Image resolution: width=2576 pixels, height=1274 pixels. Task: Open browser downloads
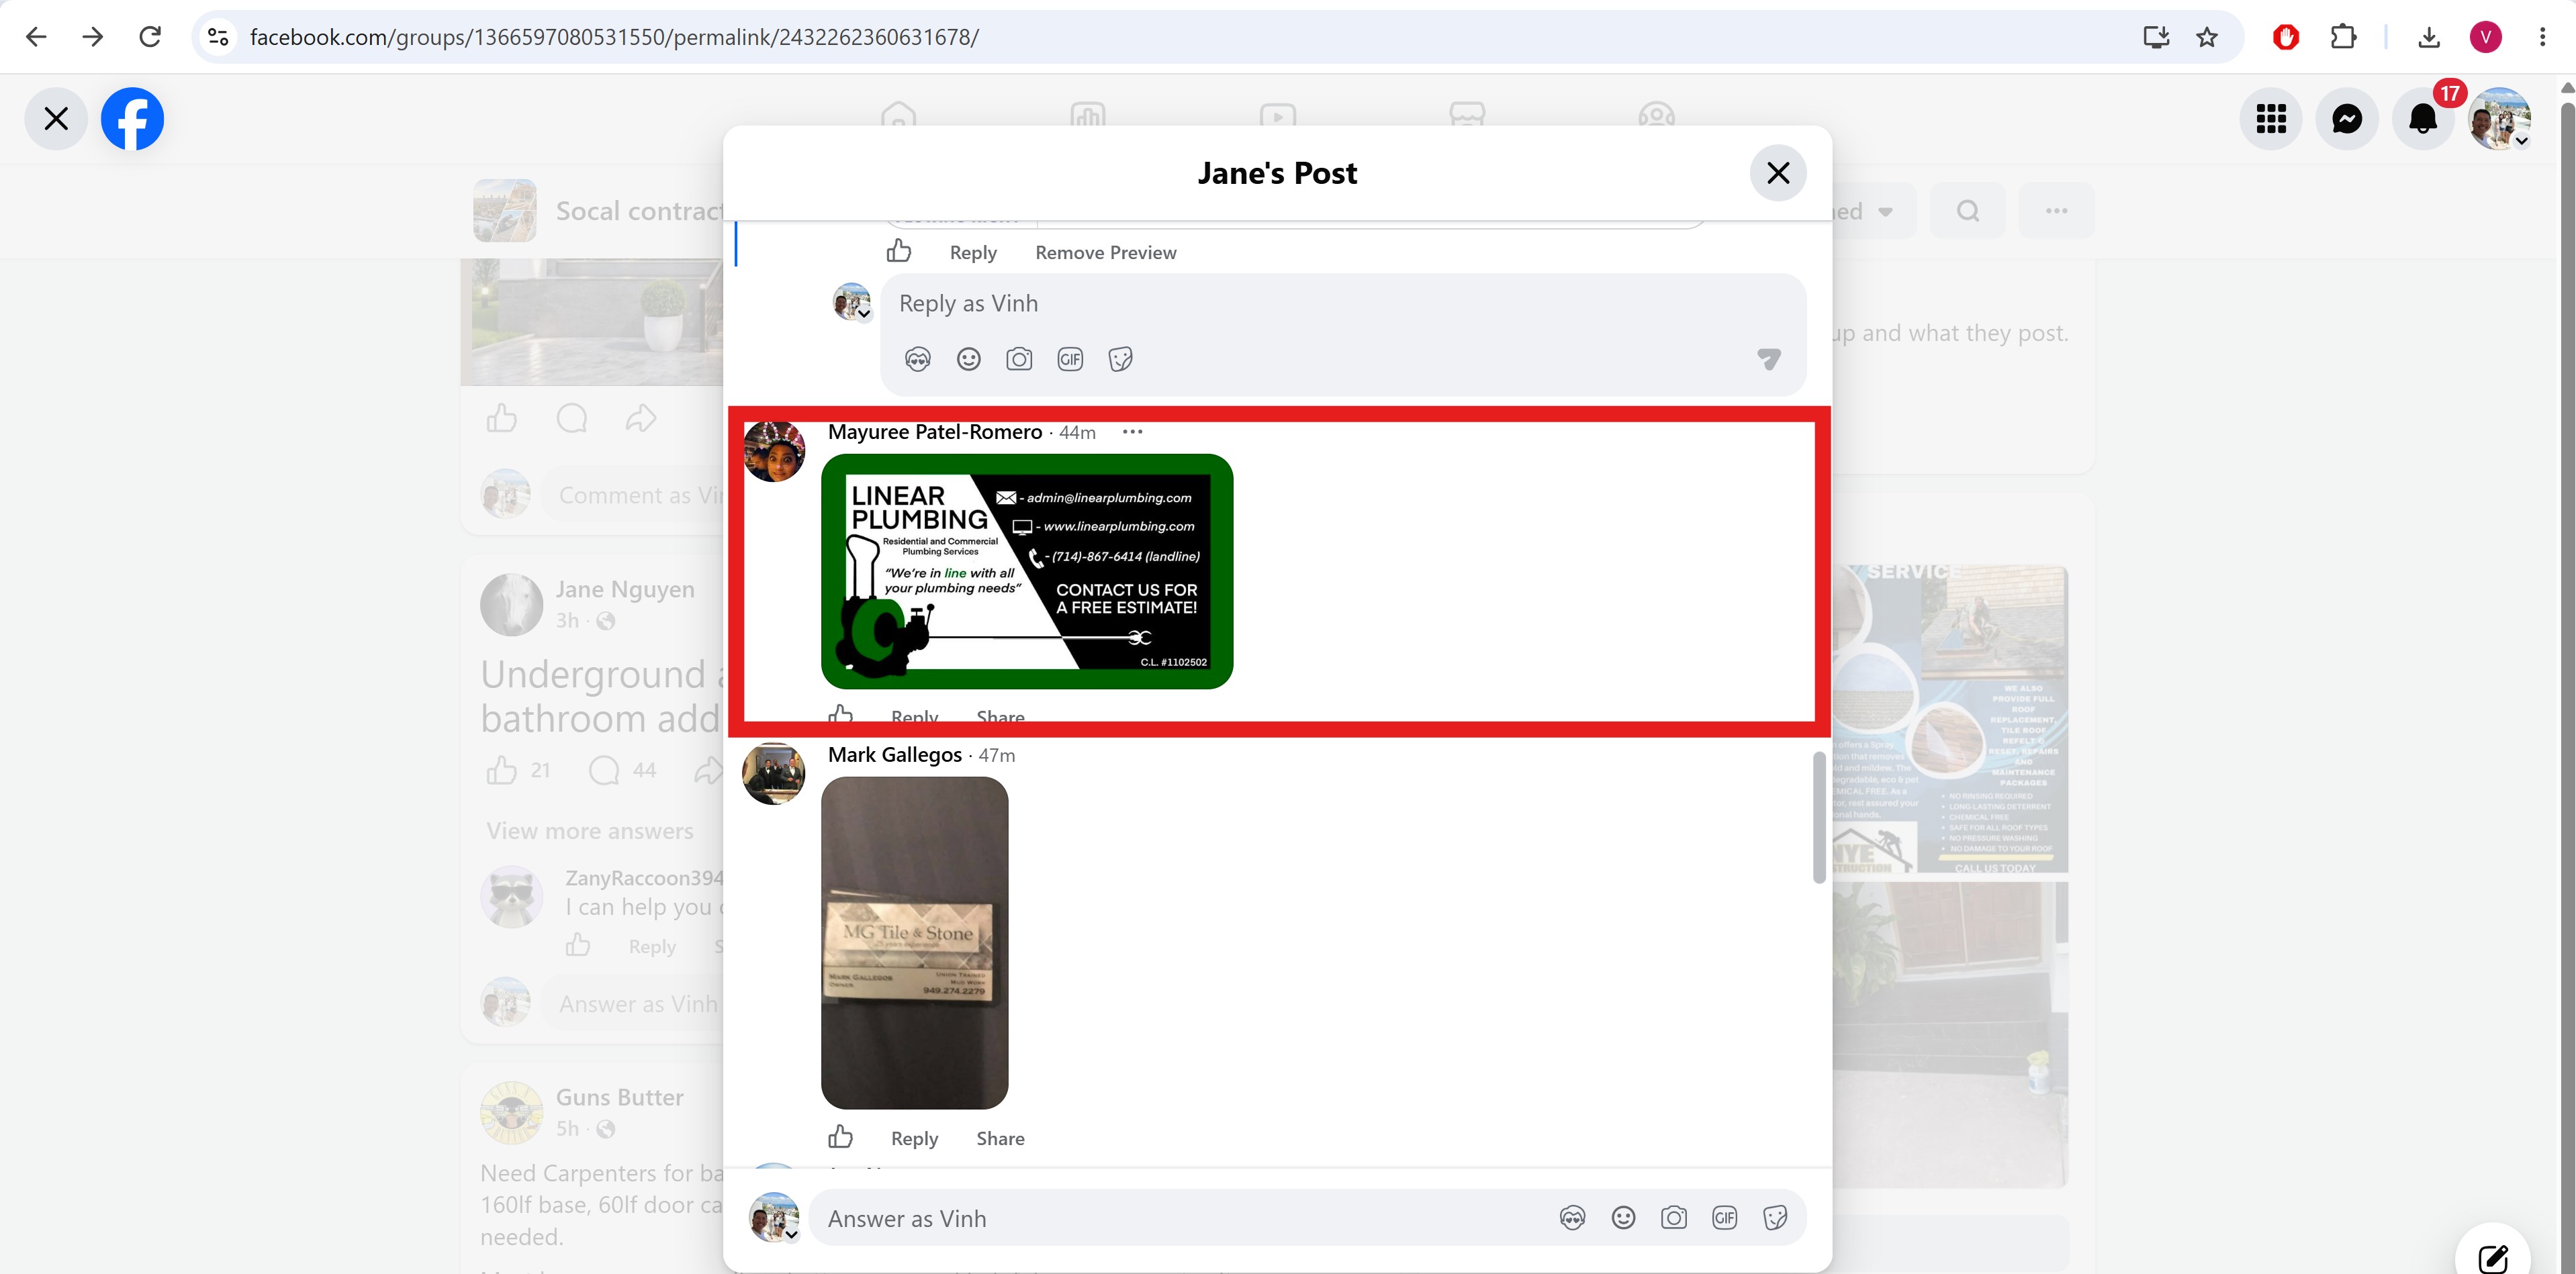[2429, 37]
